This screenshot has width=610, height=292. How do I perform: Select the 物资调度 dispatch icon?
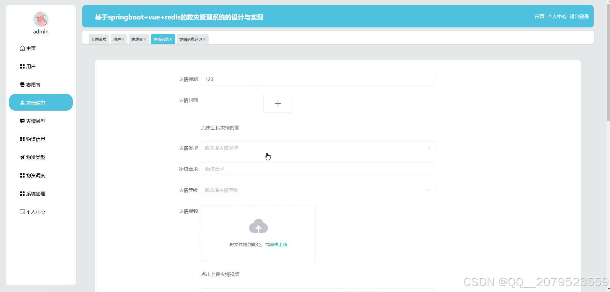click(x=22, y=175)
